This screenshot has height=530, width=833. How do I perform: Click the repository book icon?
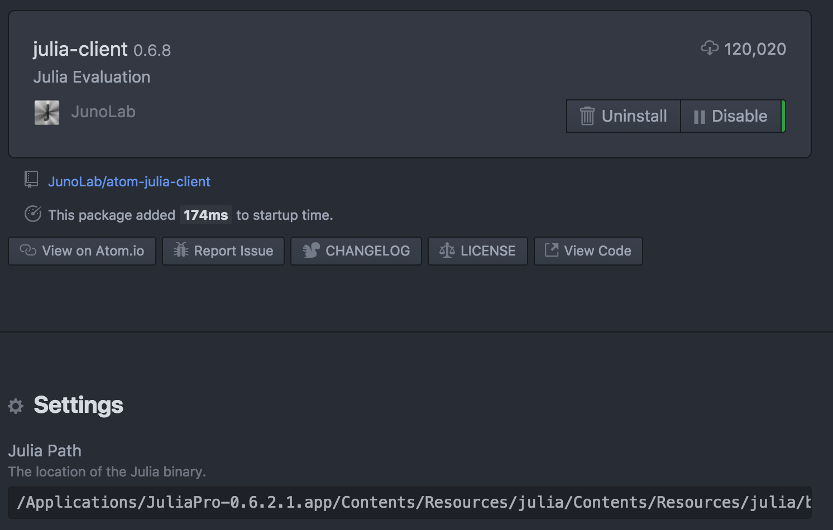pyautogui.click(x=31, y=180)
